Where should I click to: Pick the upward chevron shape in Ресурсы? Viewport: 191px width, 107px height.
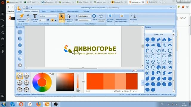click(164, 40)
